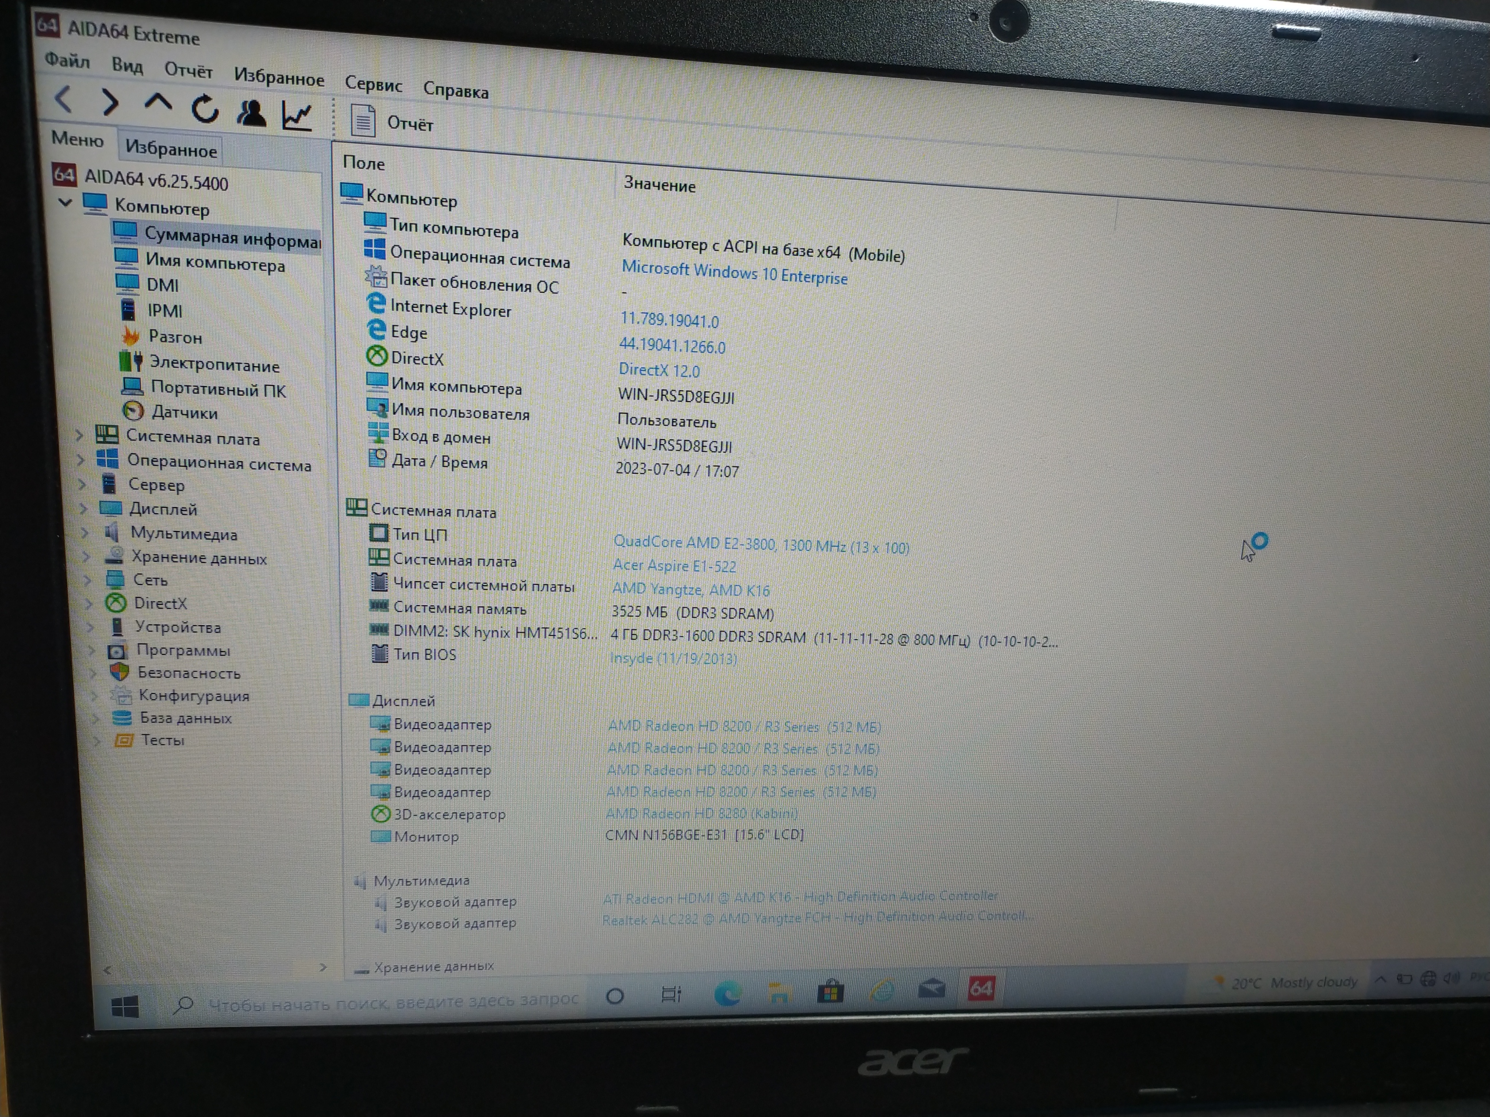Open the Избранное menu in menu bar
1490x1117 pixels.
279,77
